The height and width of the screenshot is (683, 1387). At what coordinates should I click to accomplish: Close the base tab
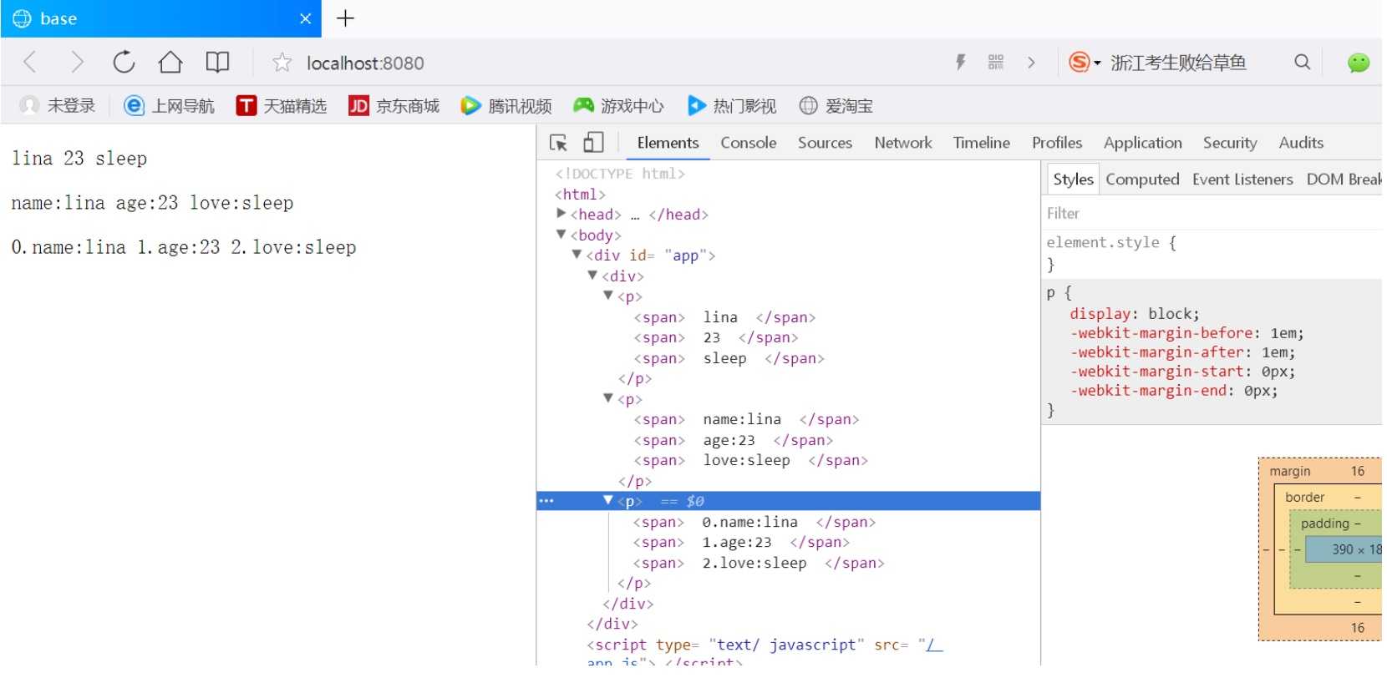(x=305, y=18)
